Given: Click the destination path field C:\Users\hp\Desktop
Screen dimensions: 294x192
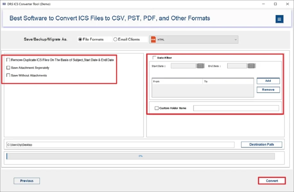Looking at the screenshot, I should click(120, 145).
